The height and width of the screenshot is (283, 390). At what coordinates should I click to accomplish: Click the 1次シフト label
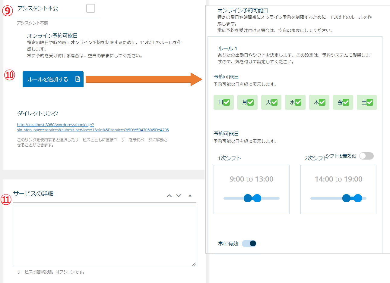point(230,158)
